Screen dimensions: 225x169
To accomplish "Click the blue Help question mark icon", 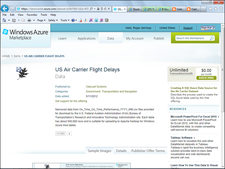I will 73,20.
